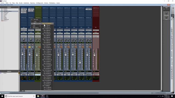
Task: Toggle visibility dot of AMBIENTE in track list
Action: [2, 20]
